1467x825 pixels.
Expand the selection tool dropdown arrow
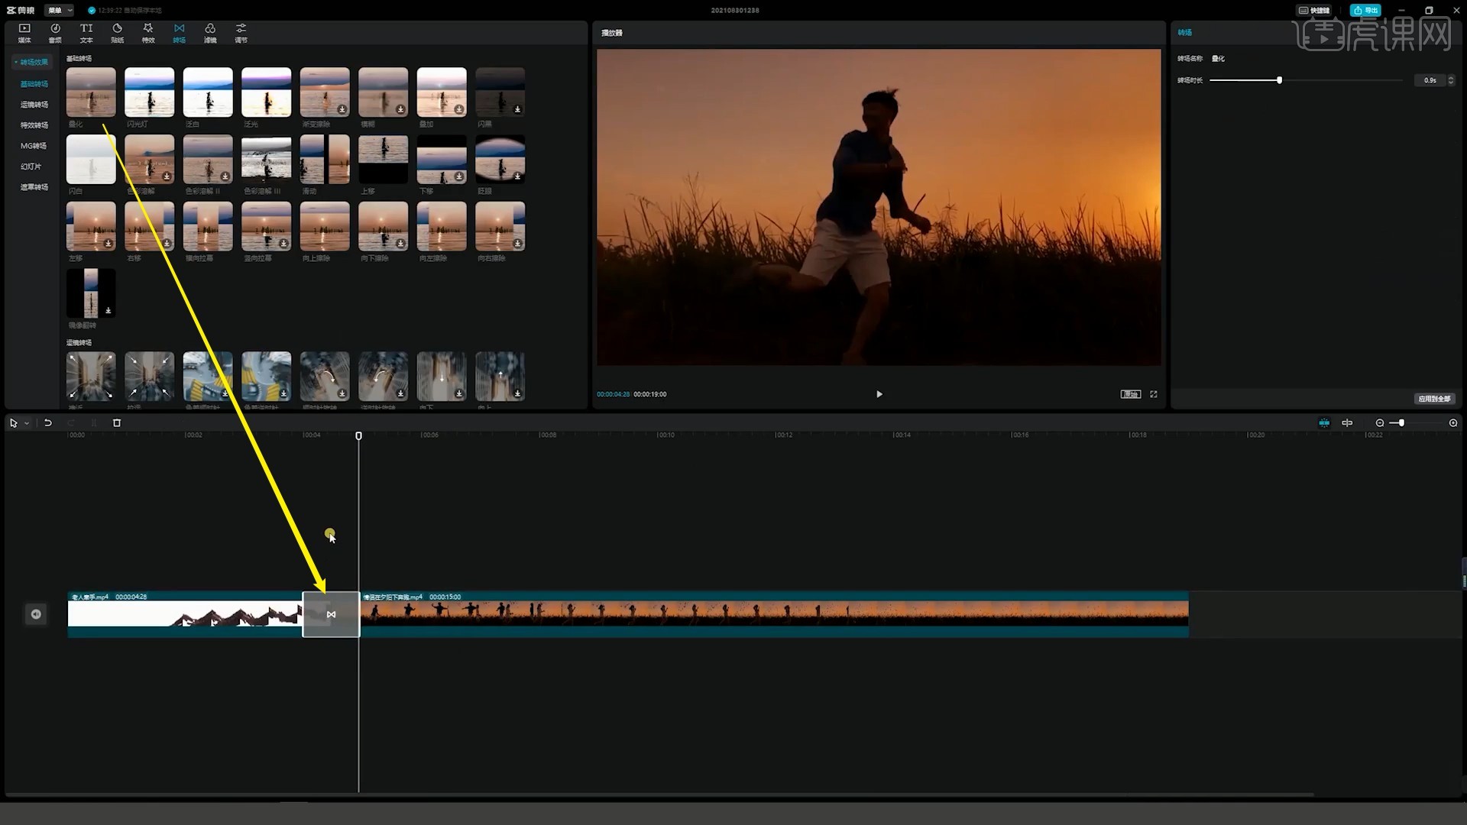click(27, 423)
